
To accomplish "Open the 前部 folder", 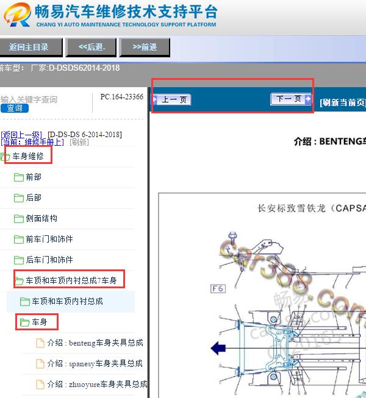I will (x=34, y=177).
